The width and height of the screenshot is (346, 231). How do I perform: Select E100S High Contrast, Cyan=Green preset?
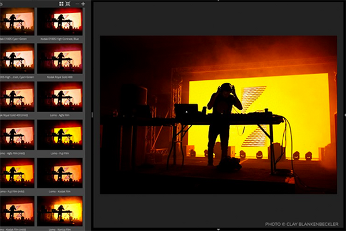[17, 58]
